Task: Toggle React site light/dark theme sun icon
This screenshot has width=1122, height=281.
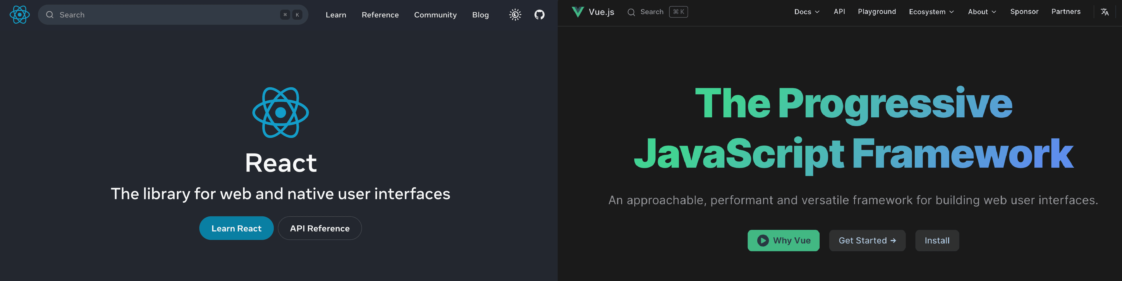Action: [515, 15]
